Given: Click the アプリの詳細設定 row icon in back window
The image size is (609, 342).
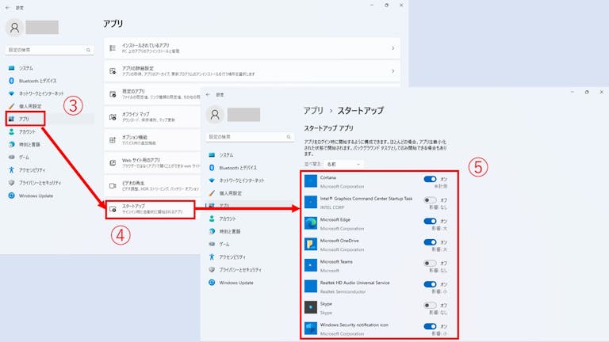Looking at the screenshot, I should click(x=113, y=71).
